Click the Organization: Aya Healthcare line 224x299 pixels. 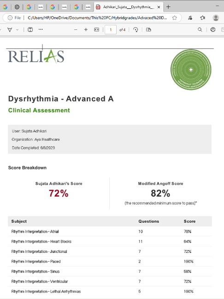pos(35,139)
